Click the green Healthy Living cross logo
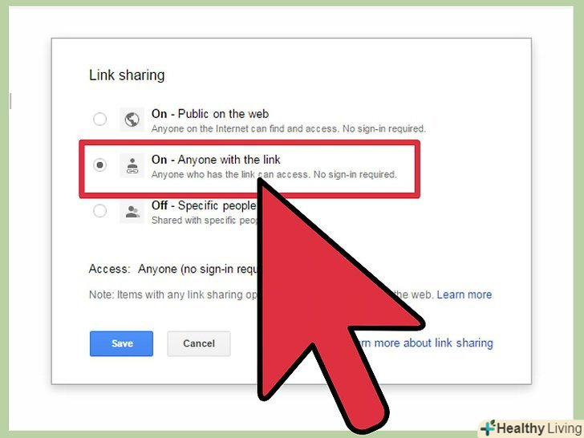This screenshot has width=584, height=438. point(488,428)
